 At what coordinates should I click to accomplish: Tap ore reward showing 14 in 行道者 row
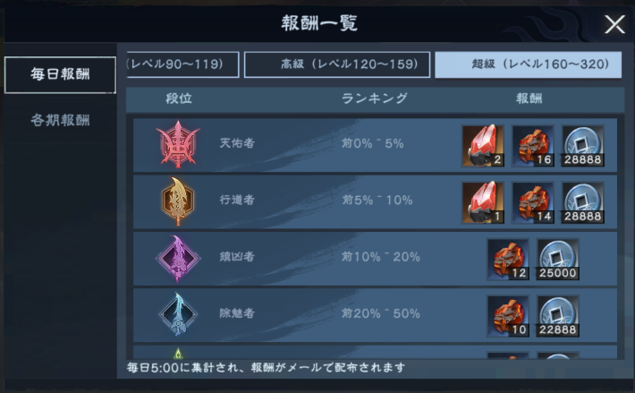pos(533,202)
